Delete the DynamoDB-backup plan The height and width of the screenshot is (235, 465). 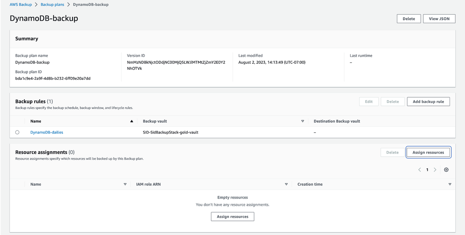point(409,19)
